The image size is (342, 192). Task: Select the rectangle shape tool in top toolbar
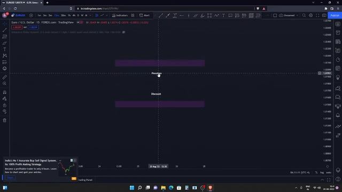tap(209, 15)
